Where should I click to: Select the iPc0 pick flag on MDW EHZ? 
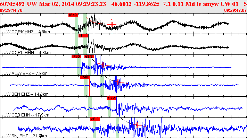click(76, 57)
